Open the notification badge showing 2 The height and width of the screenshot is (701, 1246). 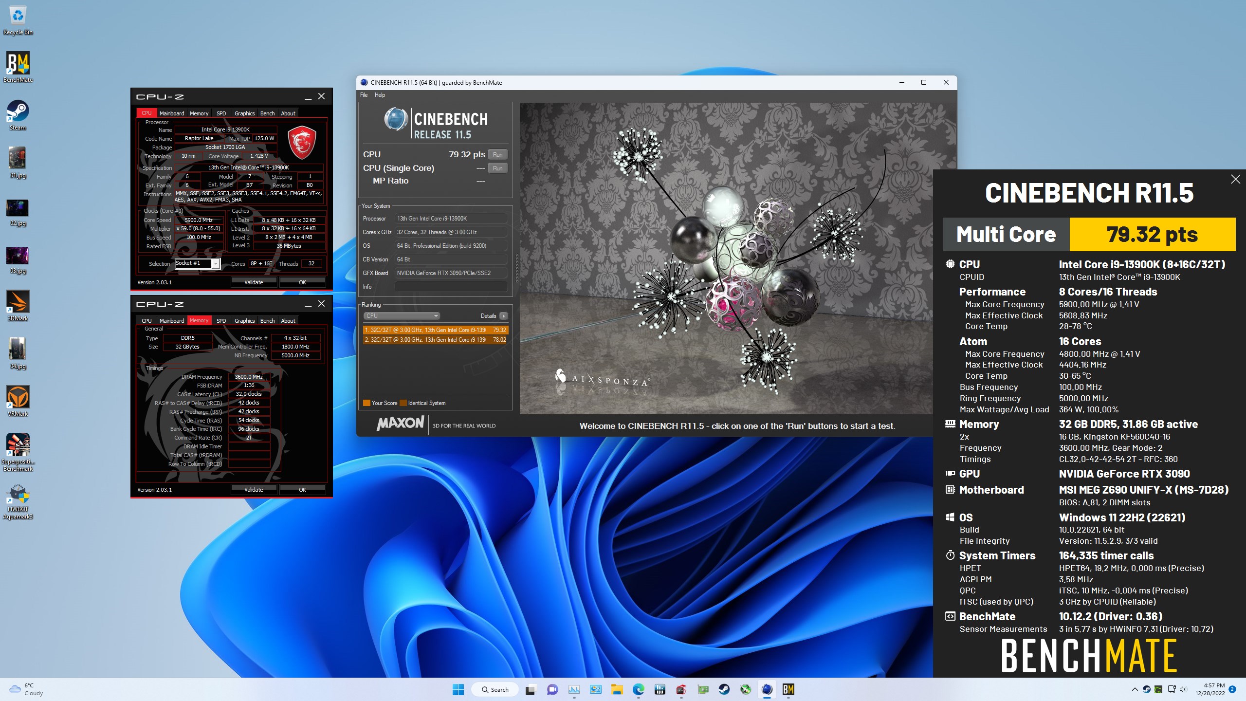coord(1232,689)
